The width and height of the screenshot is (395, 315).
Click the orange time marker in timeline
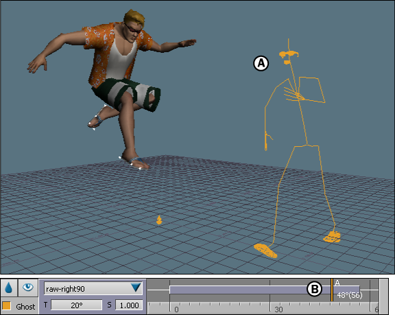[332, 290]
